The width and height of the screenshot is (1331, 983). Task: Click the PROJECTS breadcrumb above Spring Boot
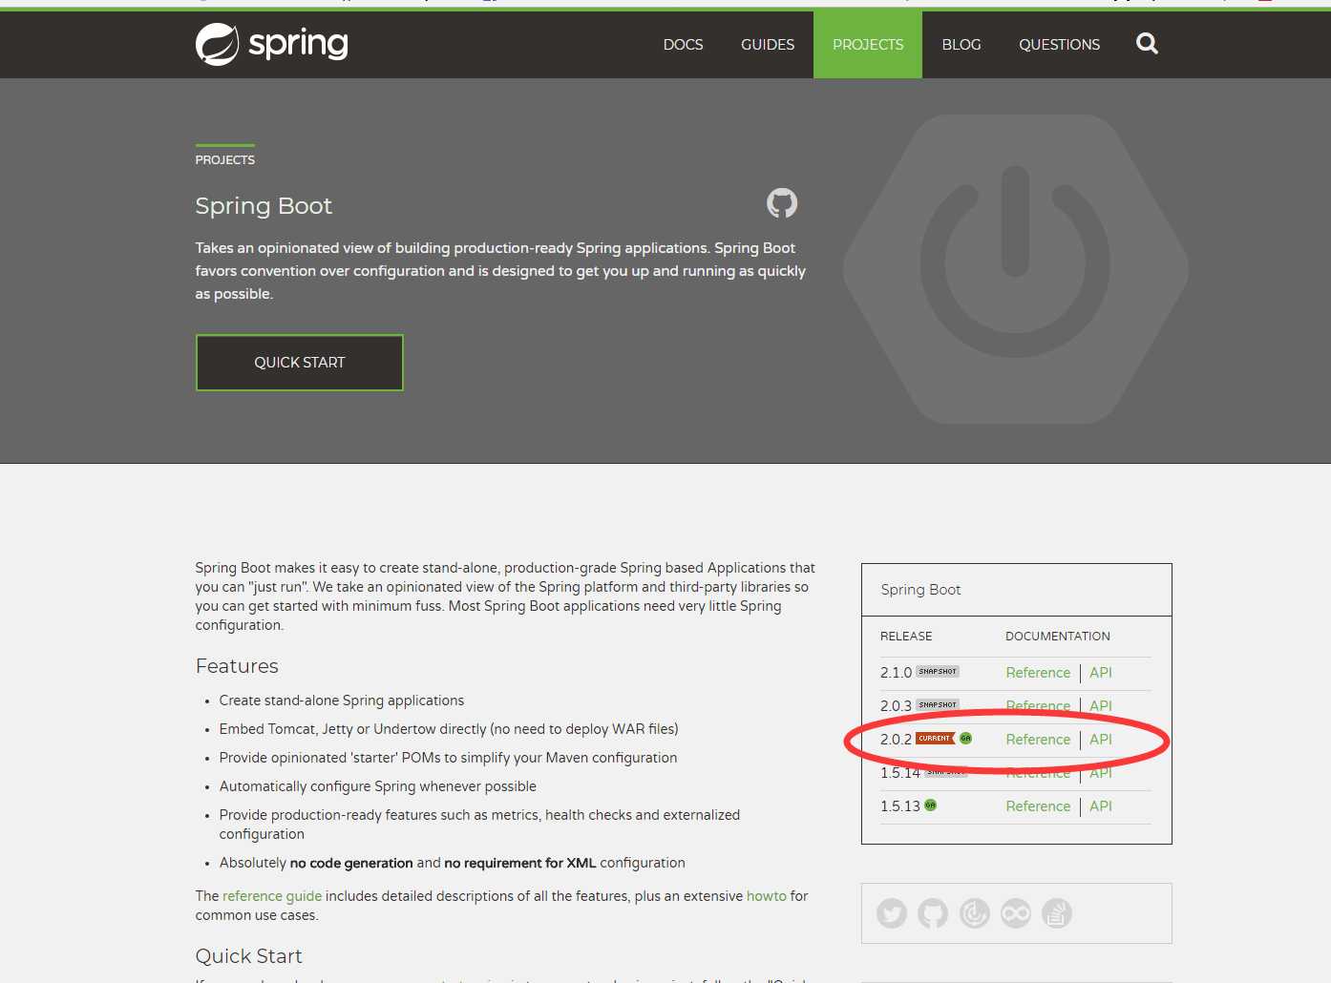tap(225, 160)
